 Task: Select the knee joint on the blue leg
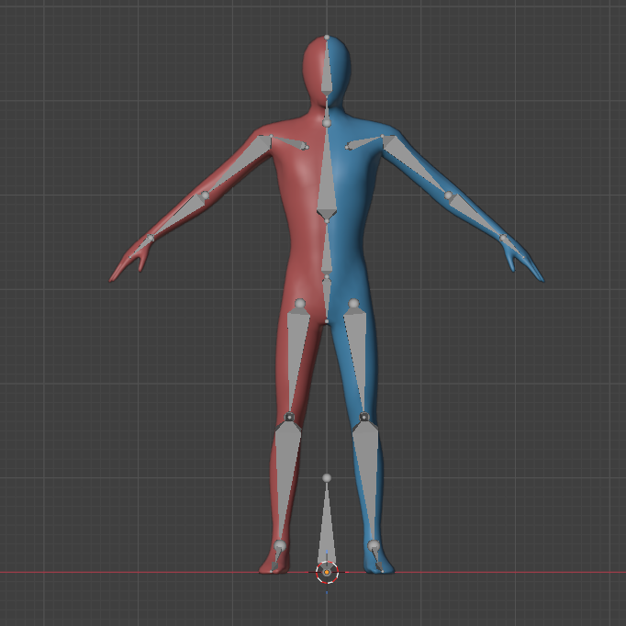[363, 418]
